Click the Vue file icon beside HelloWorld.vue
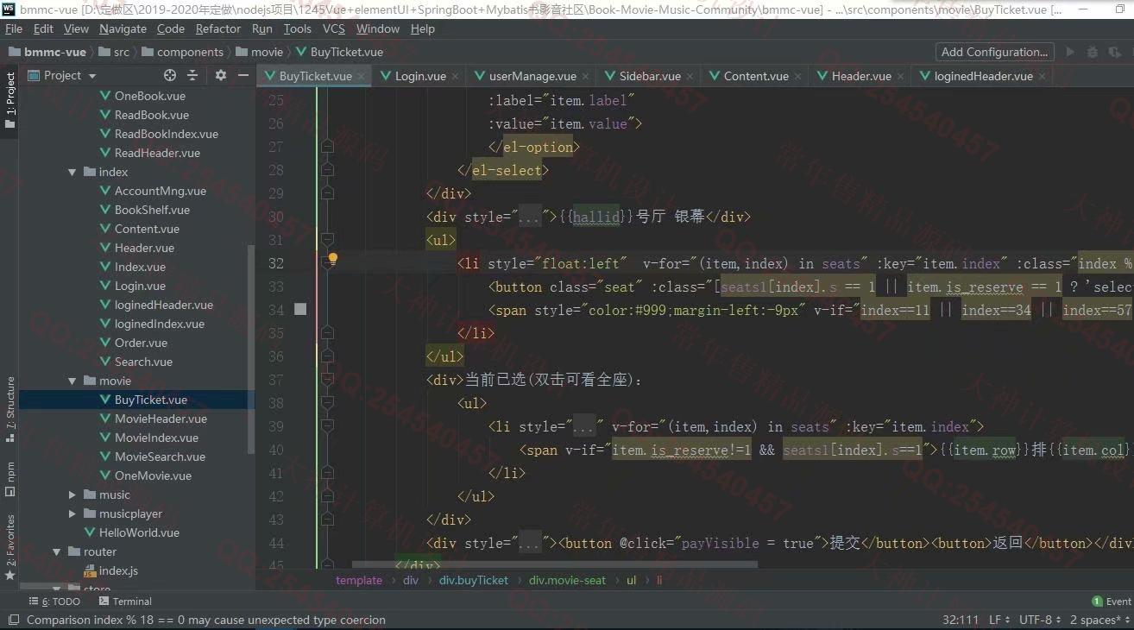 pos(90,532)
